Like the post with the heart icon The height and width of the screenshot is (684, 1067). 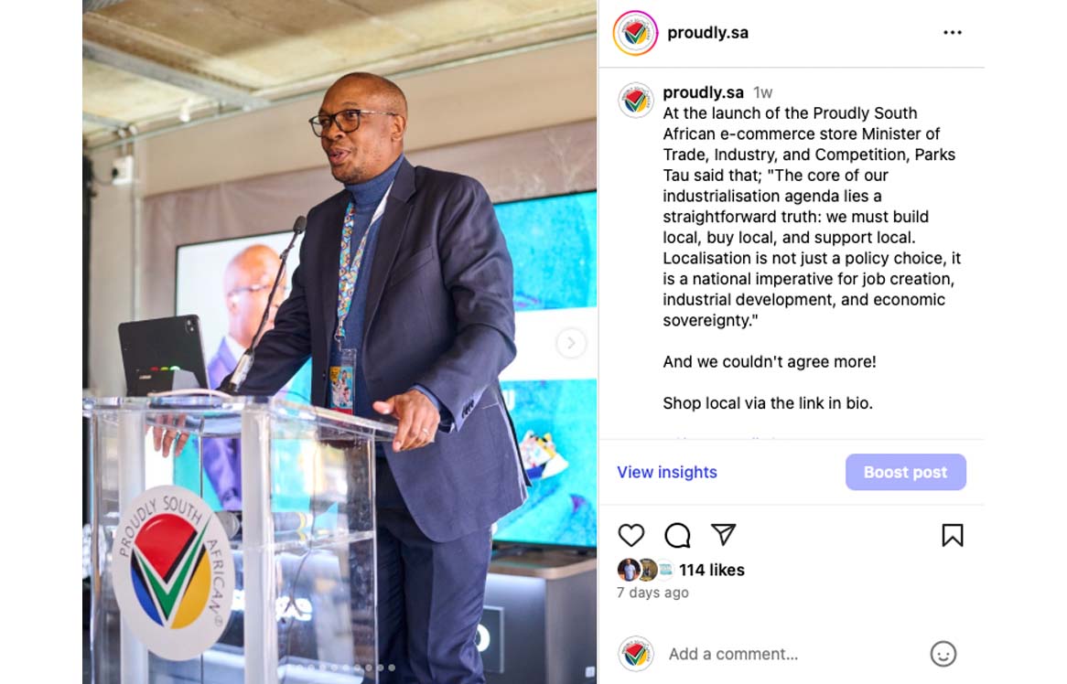[630, 535]
